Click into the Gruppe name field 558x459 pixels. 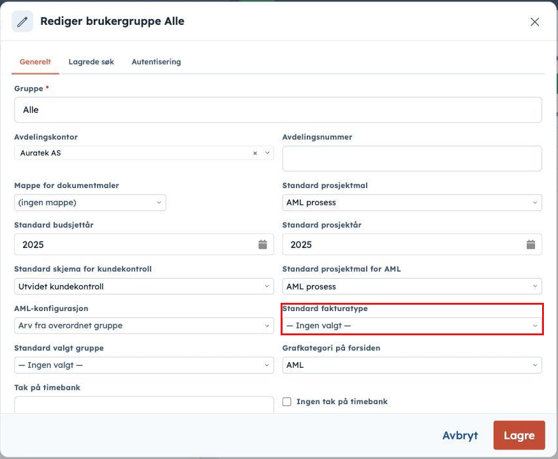tap(278, 110)
